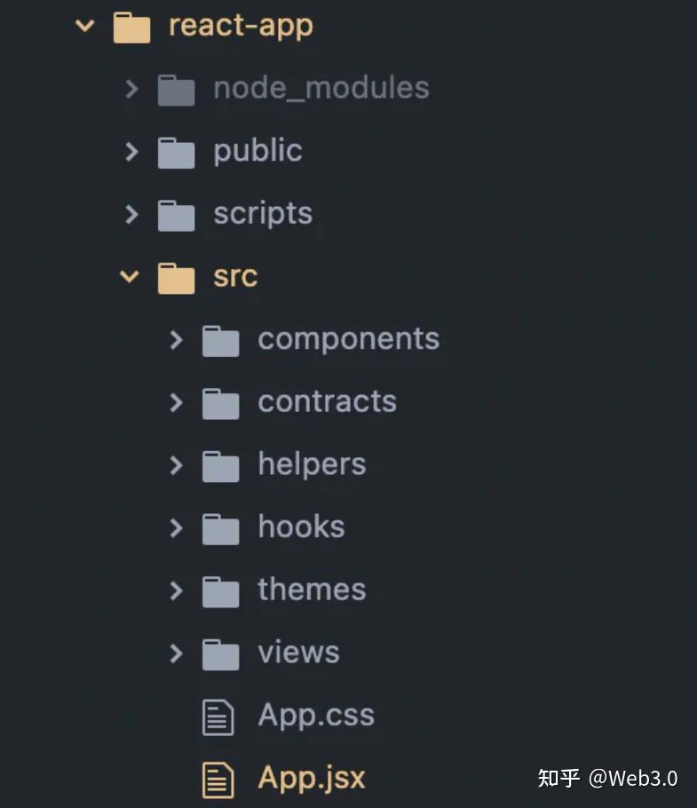
Task: Click the scripts folder icon
Action: pyautogui.click(x=176, y=214)
